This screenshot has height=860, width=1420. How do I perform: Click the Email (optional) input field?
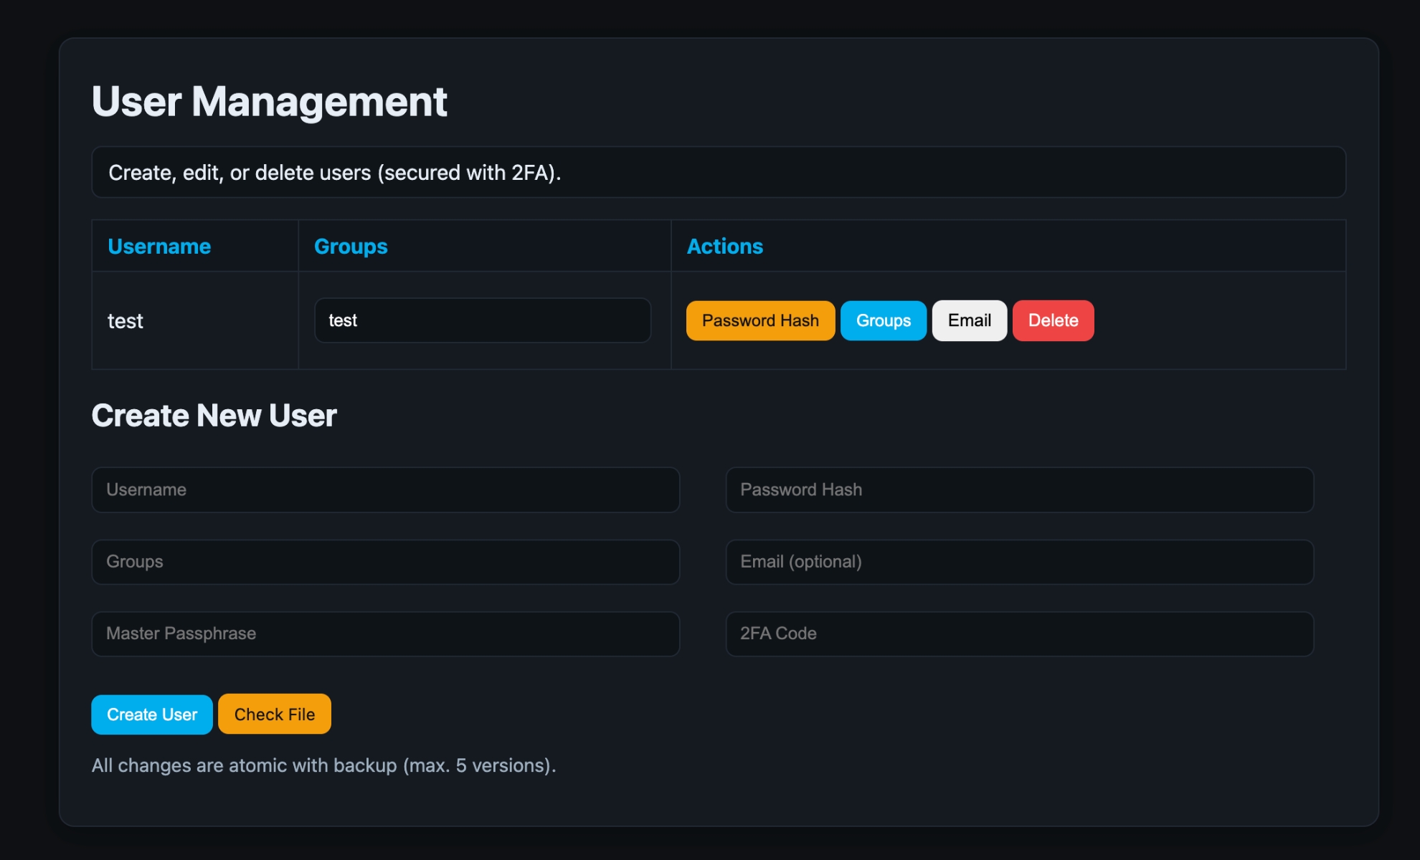click(1019, 562)
